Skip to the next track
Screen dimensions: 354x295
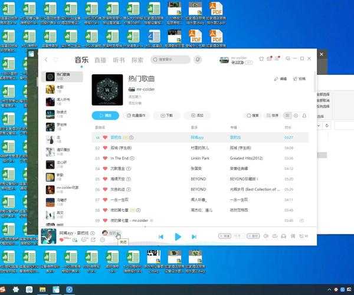(194, 237)
